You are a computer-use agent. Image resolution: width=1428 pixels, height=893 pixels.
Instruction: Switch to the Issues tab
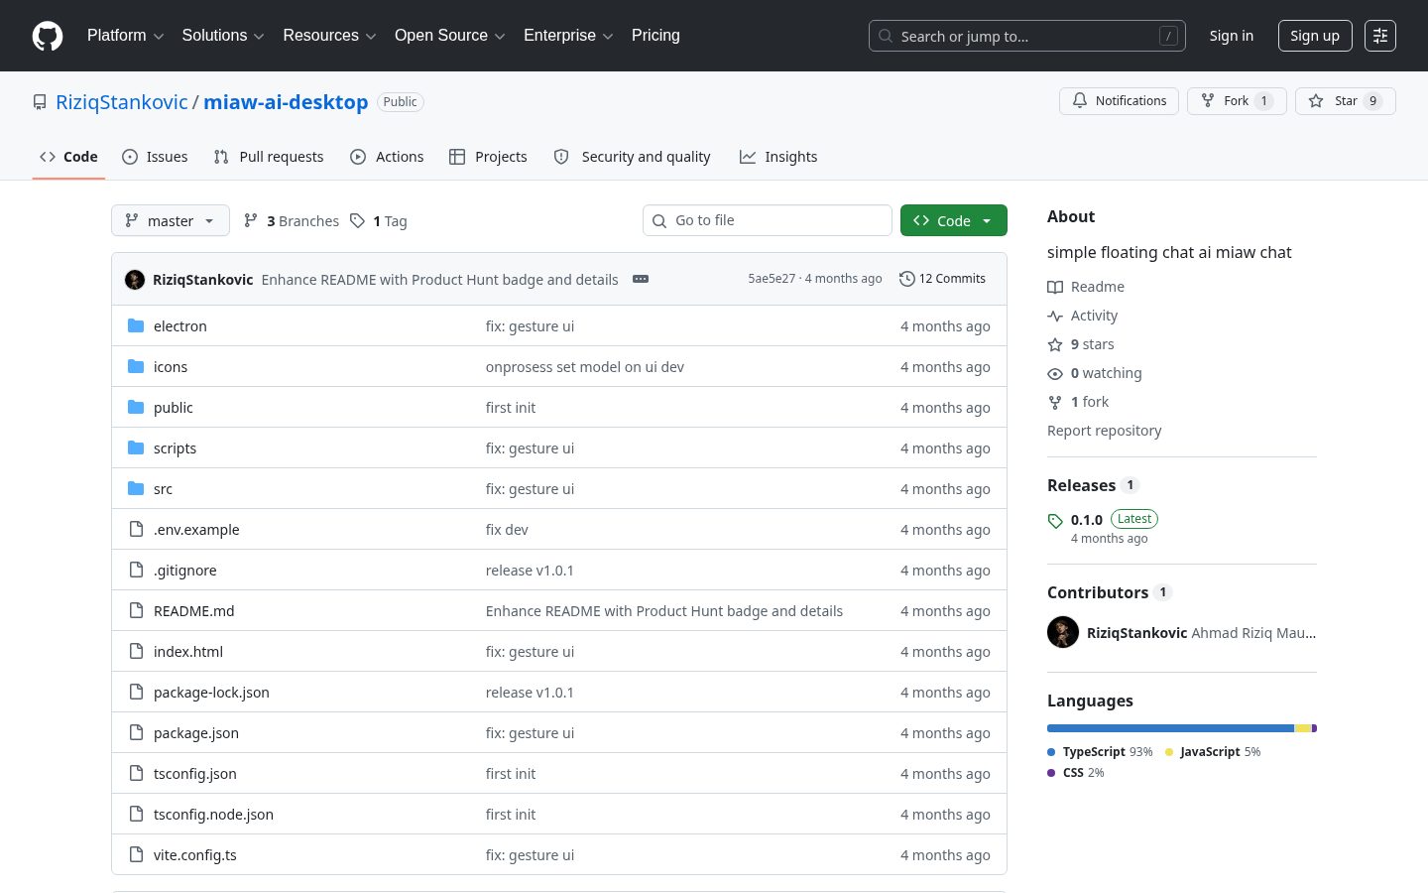tap(155, 157)
